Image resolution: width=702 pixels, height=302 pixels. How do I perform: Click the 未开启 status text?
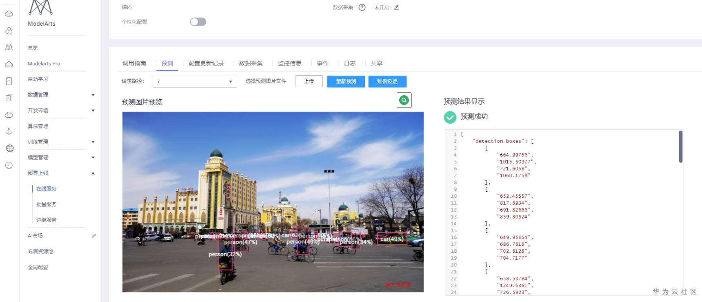pyautogui.click(x=382, y=7)
